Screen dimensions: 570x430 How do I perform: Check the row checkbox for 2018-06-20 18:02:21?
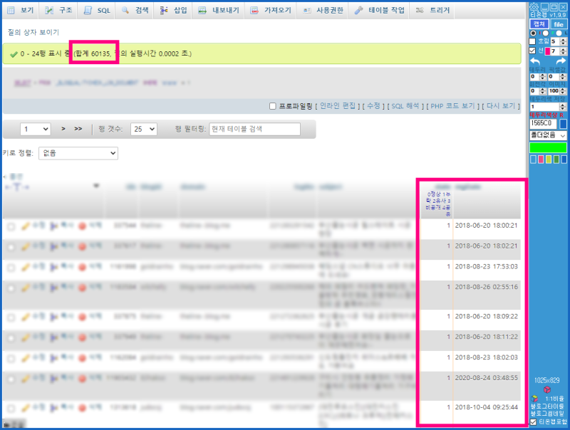11,247
